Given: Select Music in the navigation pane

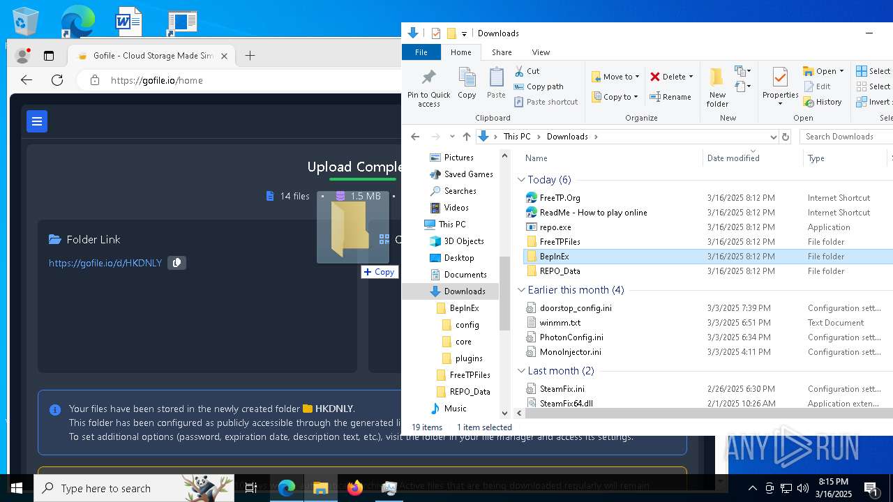Looking at the screenshot, I should tap(455, 409).
